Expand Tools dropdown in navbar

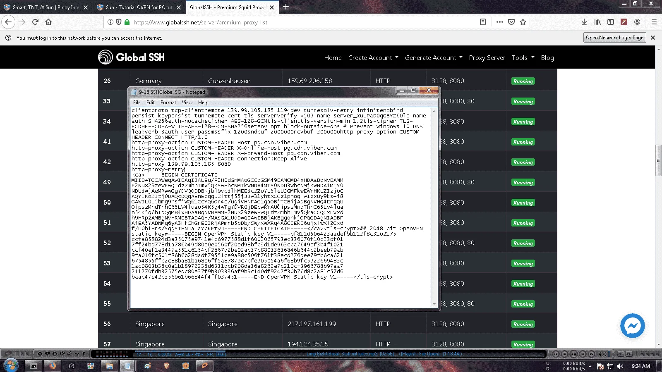[x=523, y=58]
